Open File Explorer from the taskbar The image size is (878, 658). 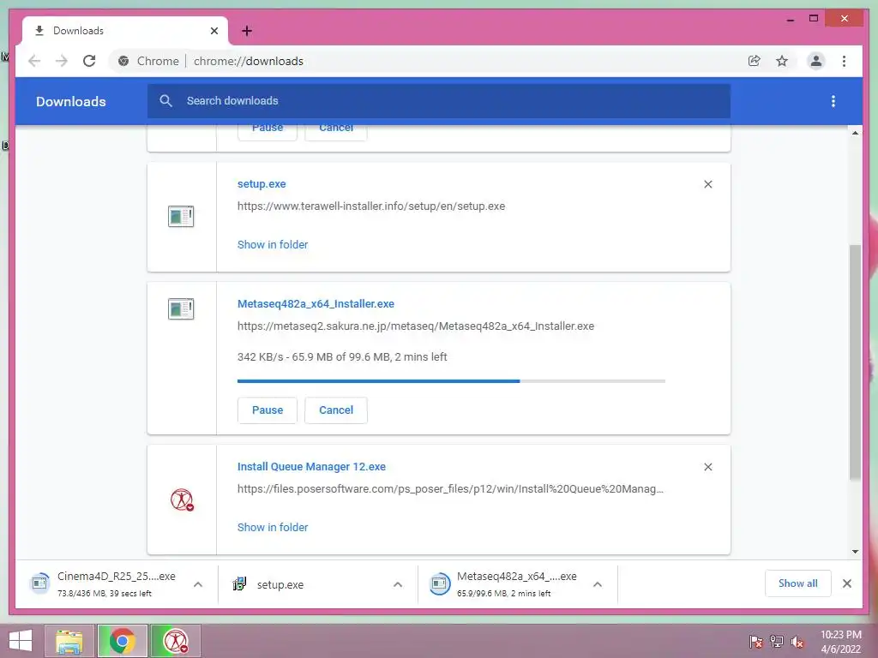coord(69,641)
